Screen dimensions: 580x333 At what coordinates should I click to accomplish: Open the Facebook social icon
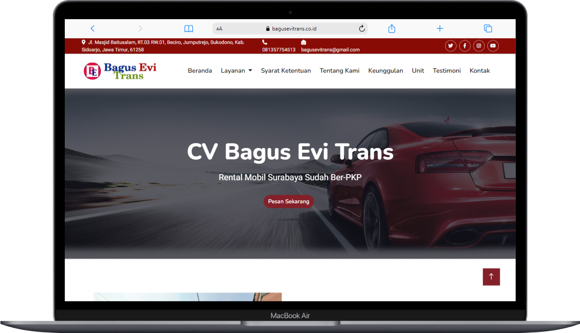click(465, 46)
